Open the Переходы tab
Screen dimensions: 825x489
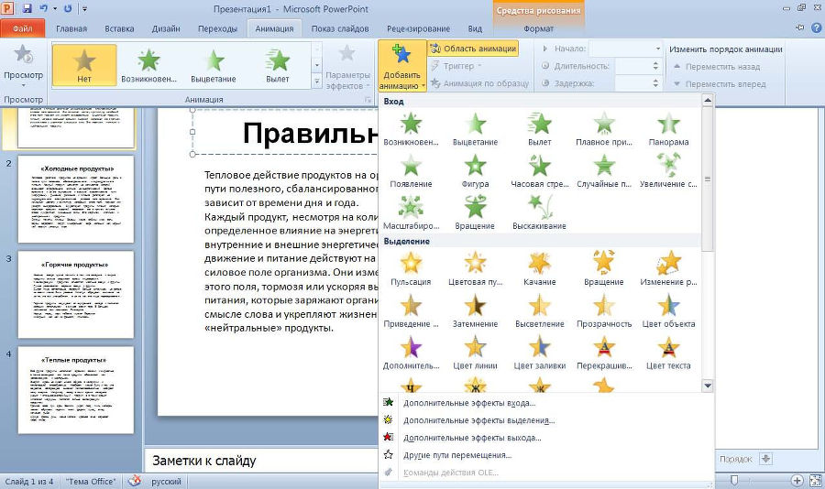click(x=218, y=28)
